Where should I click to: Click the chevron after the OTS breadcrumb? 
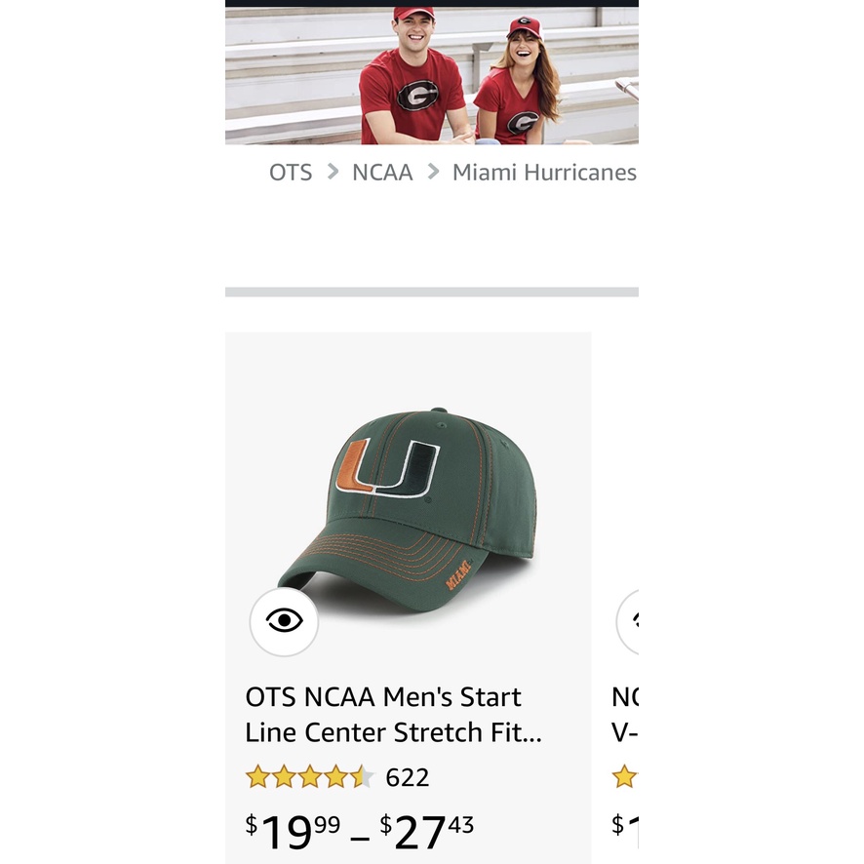point(332,172)
